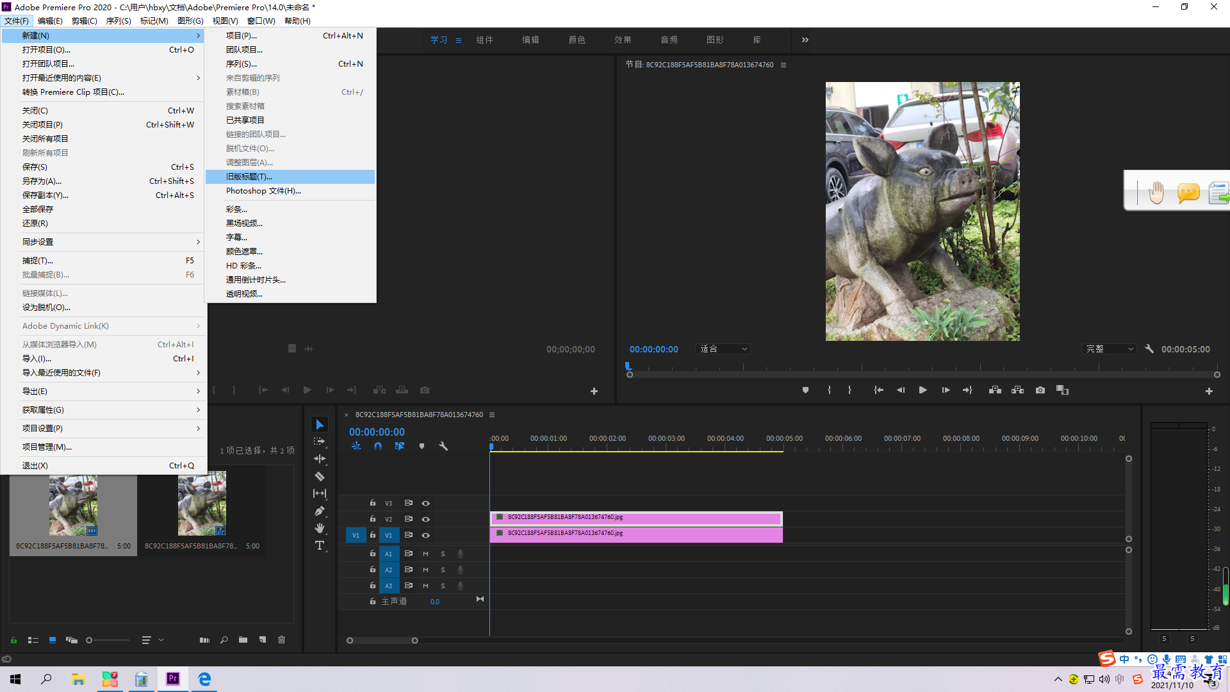Open playback resolution dropdown showing 完整
The height and width of the screenshot is (692, 1230).
[1109, 349]
